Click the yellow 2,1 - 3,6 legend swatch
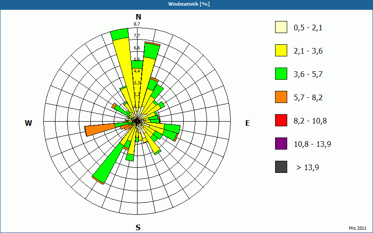Viewport: 373px width, 233px height. click(x=281, y=50)
